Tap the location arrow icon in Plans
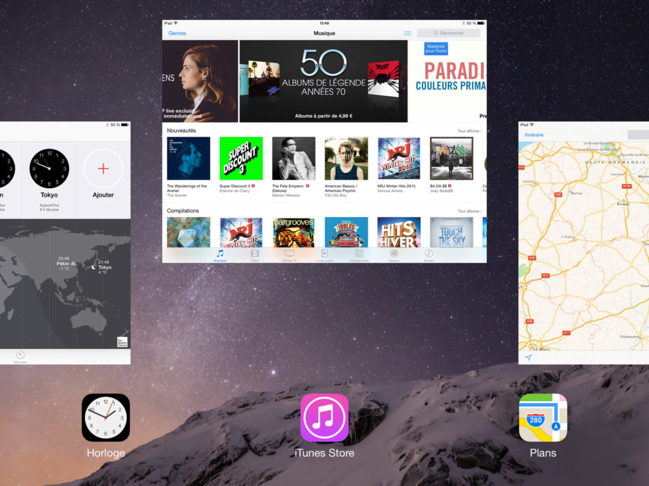The image size is (649, 486). [x=528, y=358]
